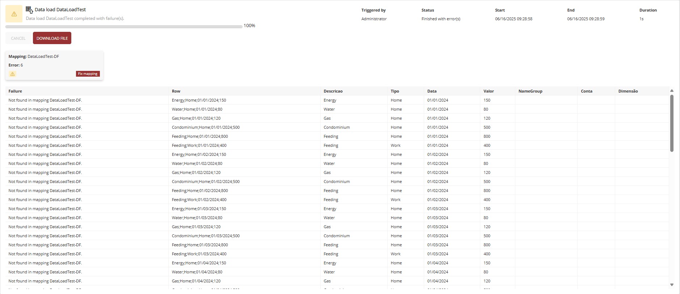
Task: Click the row cell Water;Home;01/02/2024;80
Action: (x=245, y=163)
